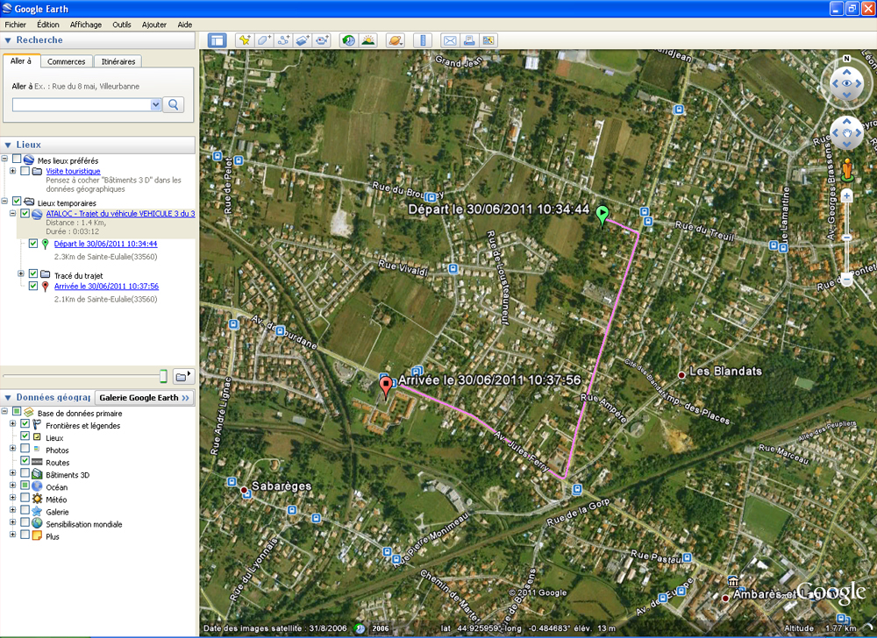Click the search magnifier button

coord(174,104)
